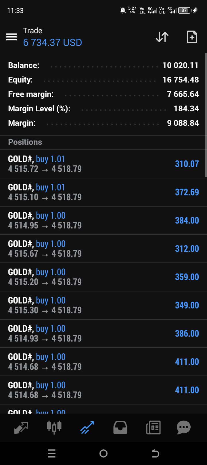Open Android recent apps button

(x=52, y=454)
